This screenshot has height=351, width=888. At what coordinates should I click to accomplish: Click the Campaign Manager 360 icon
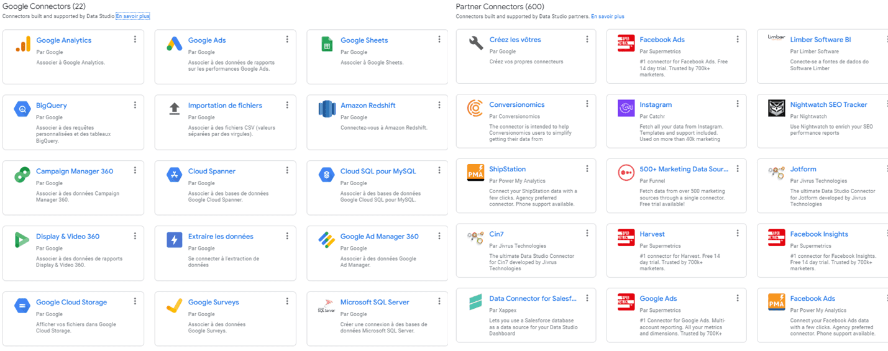click(x=22, y=175)
